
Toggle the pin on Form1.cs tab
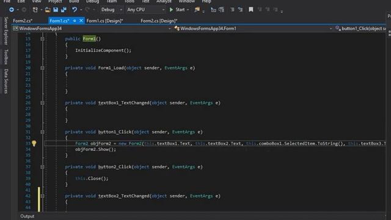coord(75,21)
